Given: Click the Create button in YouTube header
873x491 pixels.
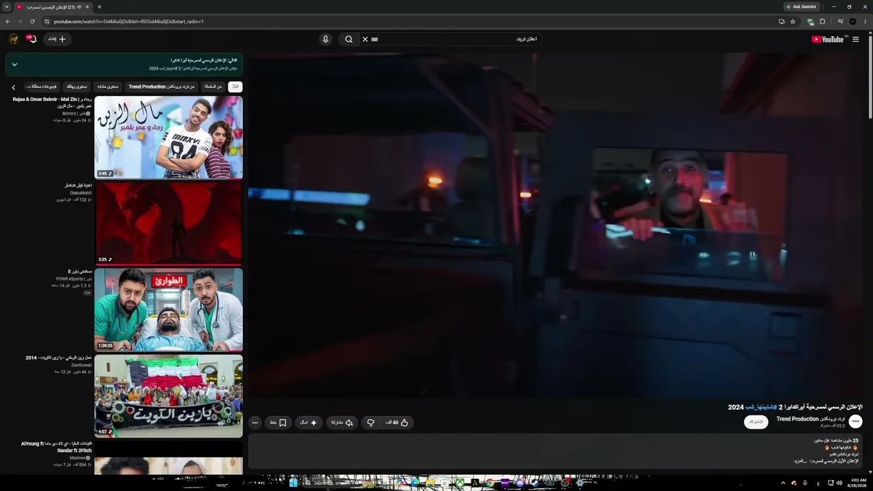Looking at the screenshot, I should click(57, 39).
